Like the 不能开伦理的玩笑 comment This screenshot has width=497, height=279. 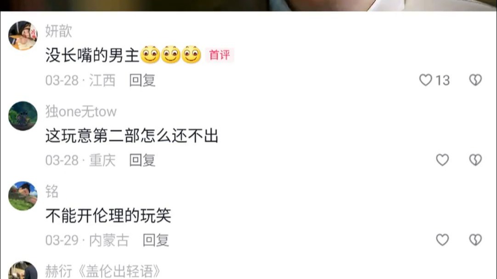[x=442, y=240]
